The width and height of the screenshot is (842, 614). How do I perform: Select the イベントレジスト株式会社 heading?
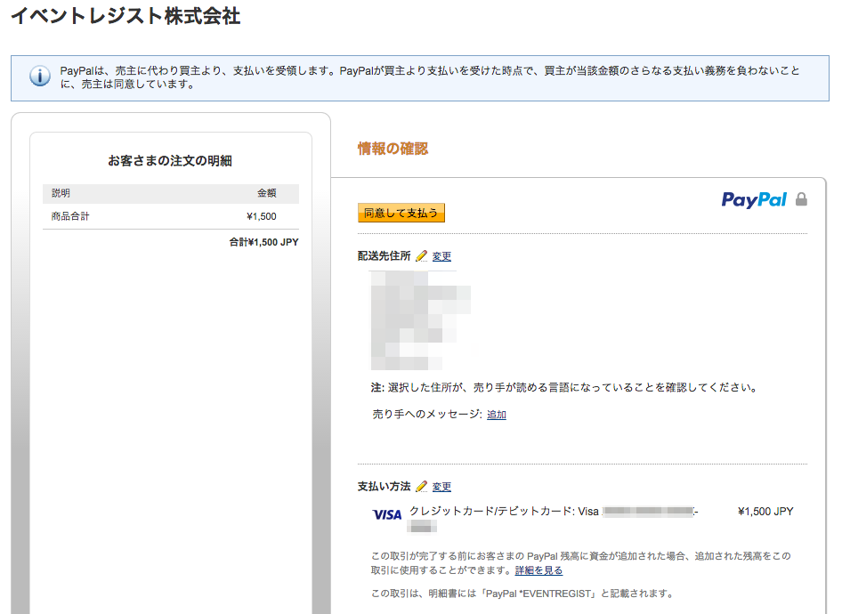click(125, 15)
